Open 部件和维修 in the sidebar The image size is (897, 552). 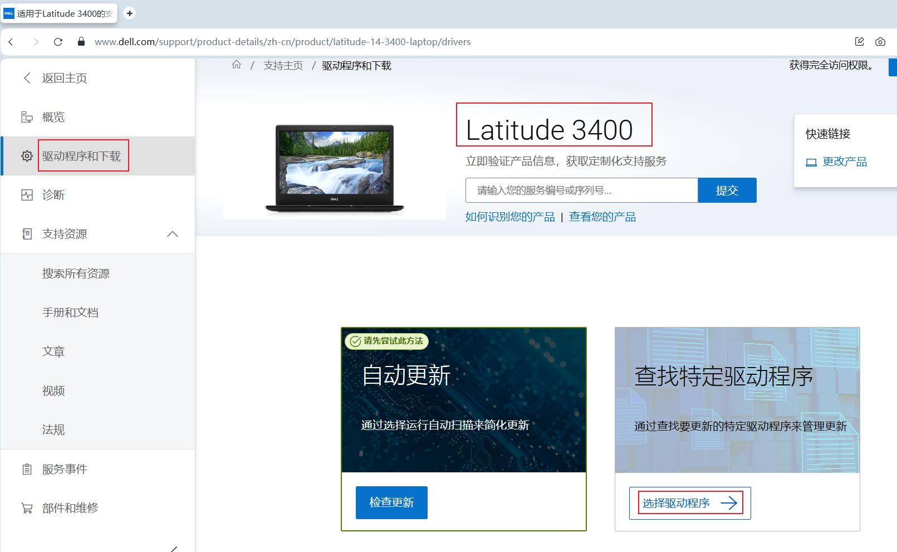tap(70, 508)
